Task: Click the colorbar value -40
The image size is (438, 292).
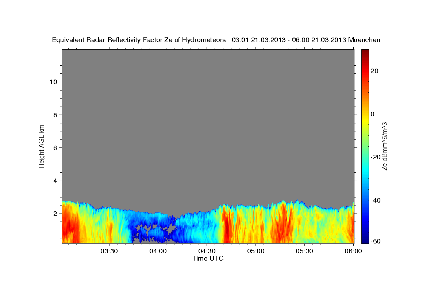Action: (375, 200)
